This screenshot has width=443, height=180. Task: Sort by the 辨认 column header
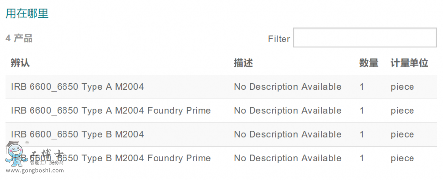coord(20,63)
